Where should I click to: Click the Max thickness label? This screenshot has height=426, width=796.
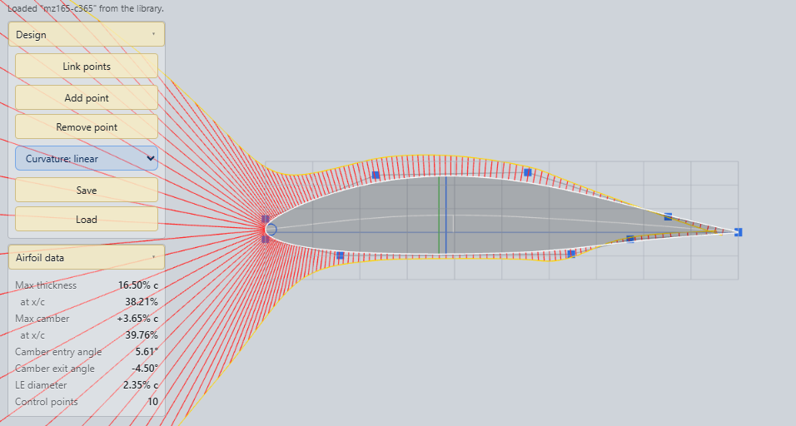tap(46, 285)
